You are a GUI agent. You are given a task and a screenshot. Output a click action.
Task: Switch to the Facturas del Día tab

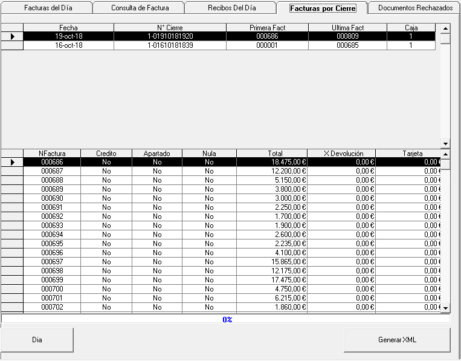click(48, 8)
